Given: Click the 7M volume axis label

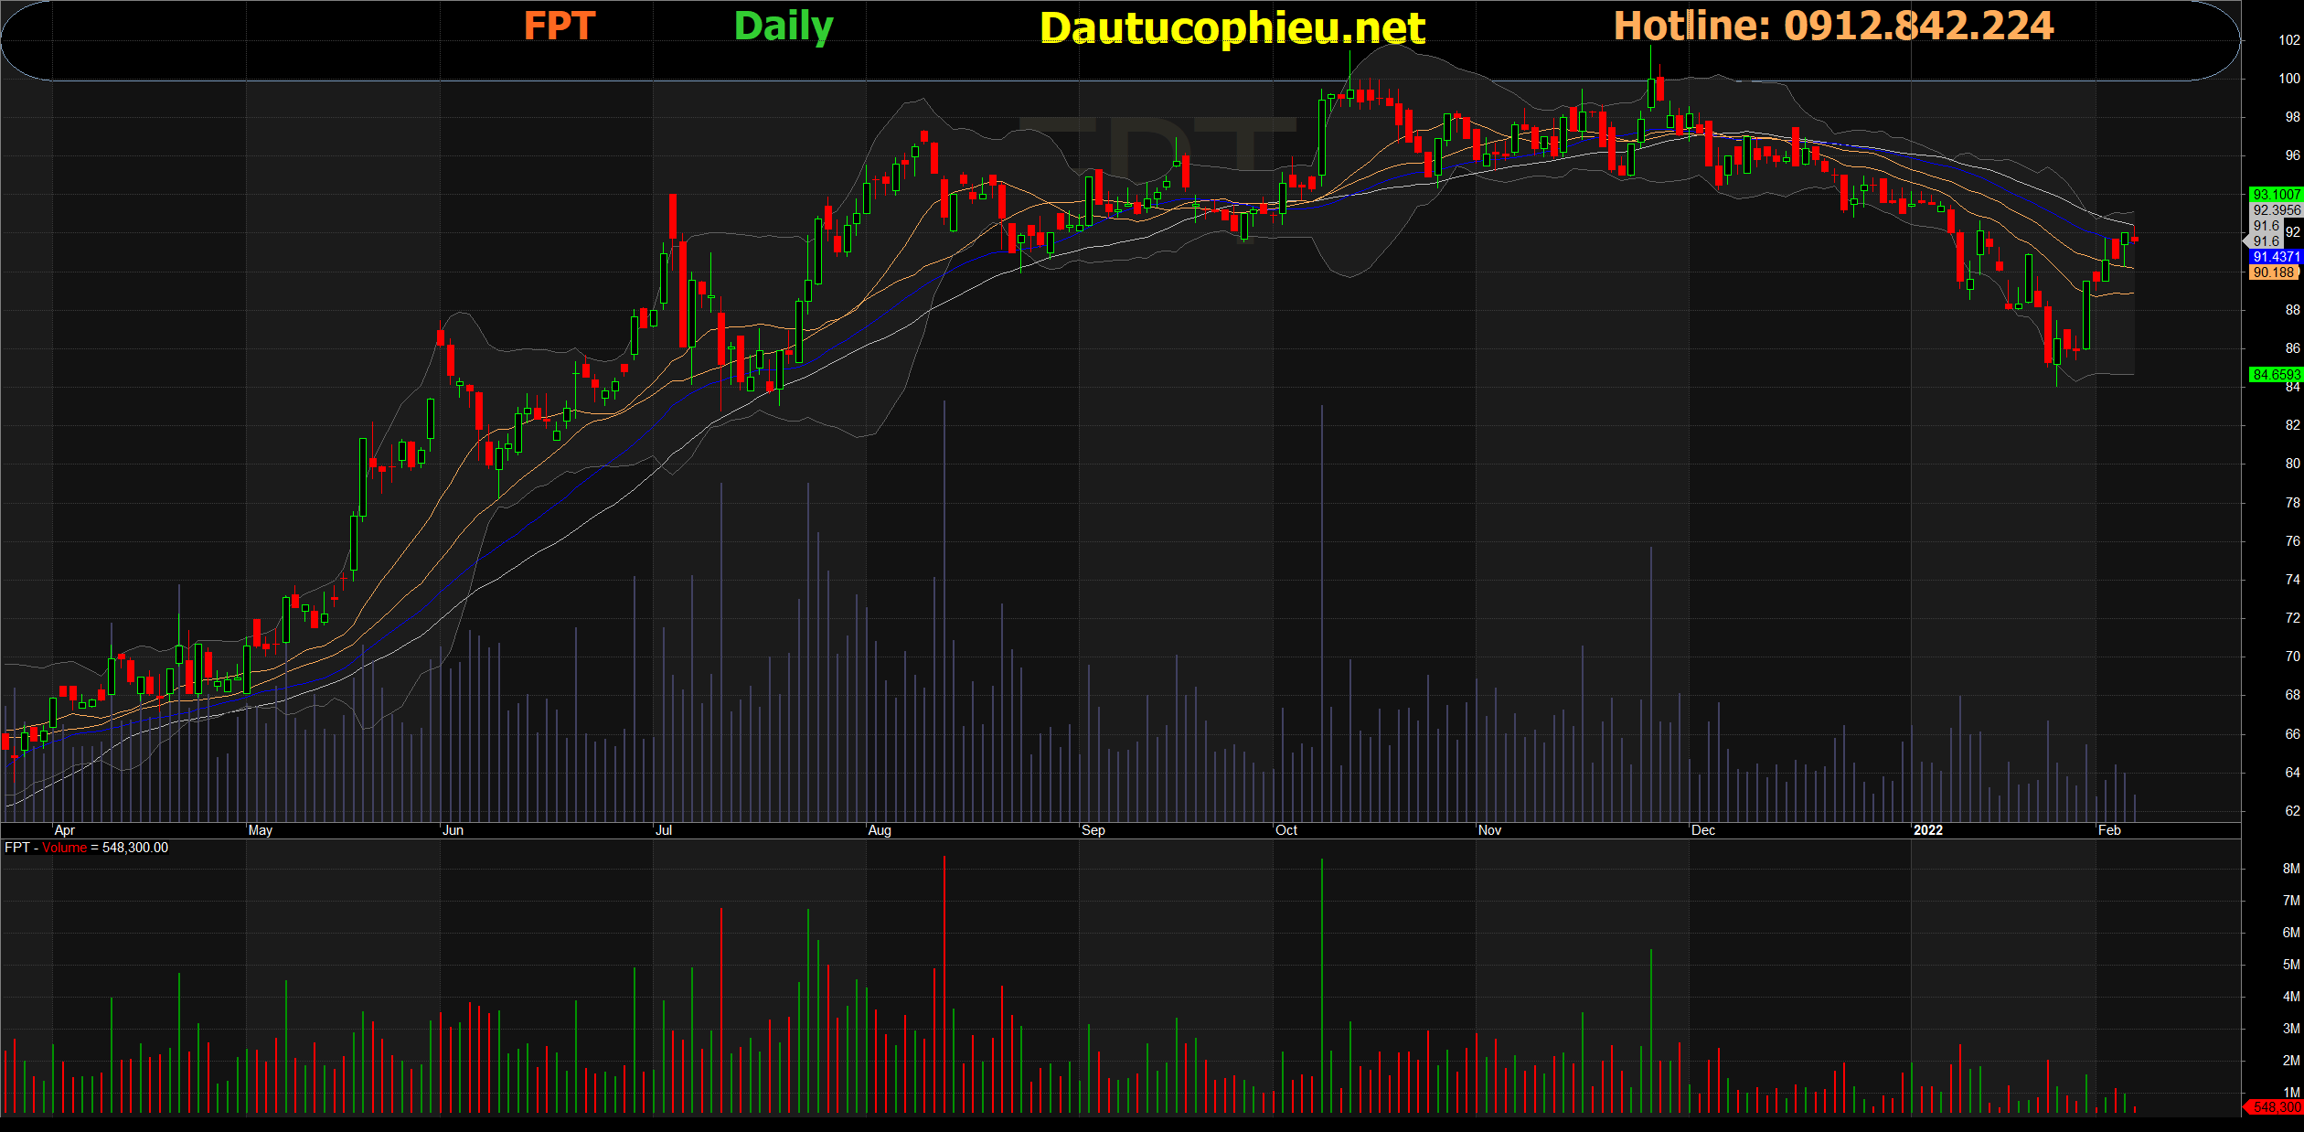Looking at the screenshot, I should click(x=2291, y=901).
